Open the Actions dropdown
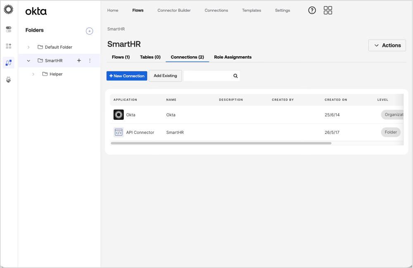The image size is (413, 268). (x=387, y=45)
